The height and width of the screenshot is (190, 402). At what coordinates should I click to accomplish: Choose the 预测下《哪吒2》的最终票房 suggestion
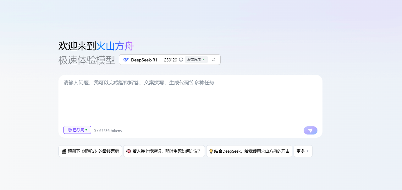tap(90, 151)
